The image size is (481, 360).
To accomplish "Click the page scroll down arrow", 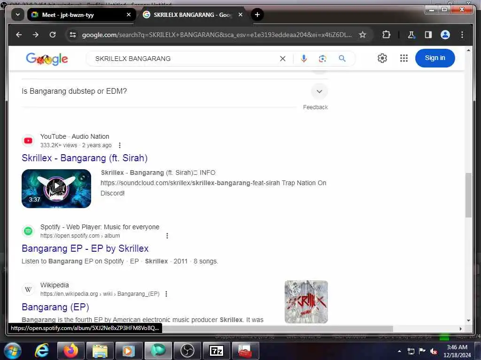I will click(x=468, y=321).
